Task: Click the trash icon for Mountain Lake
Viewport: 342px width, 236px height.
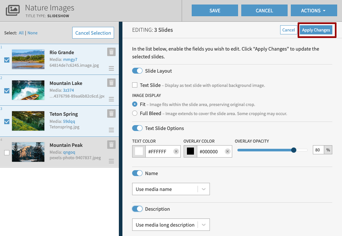Action: click(111, 83)
